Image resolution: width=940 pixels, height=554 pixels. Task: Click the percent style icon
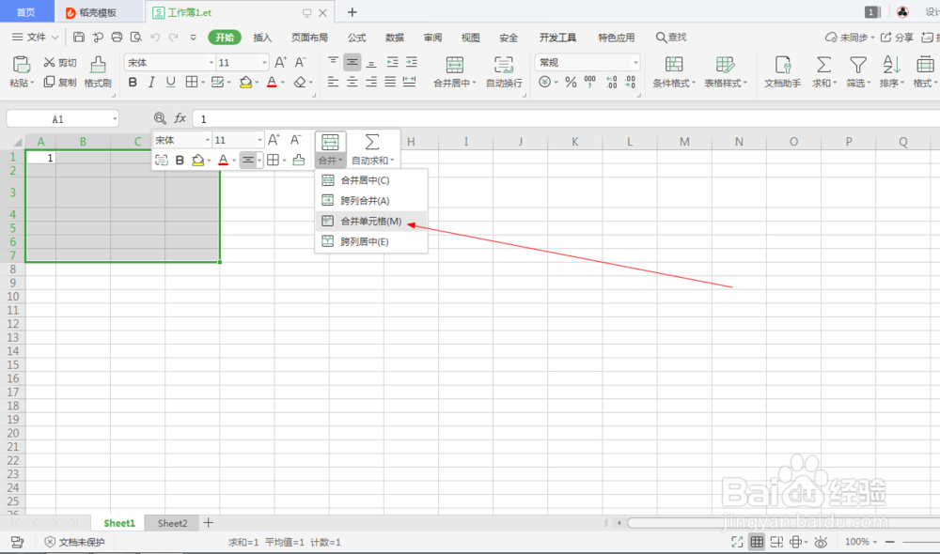click(x=571, y=82)
